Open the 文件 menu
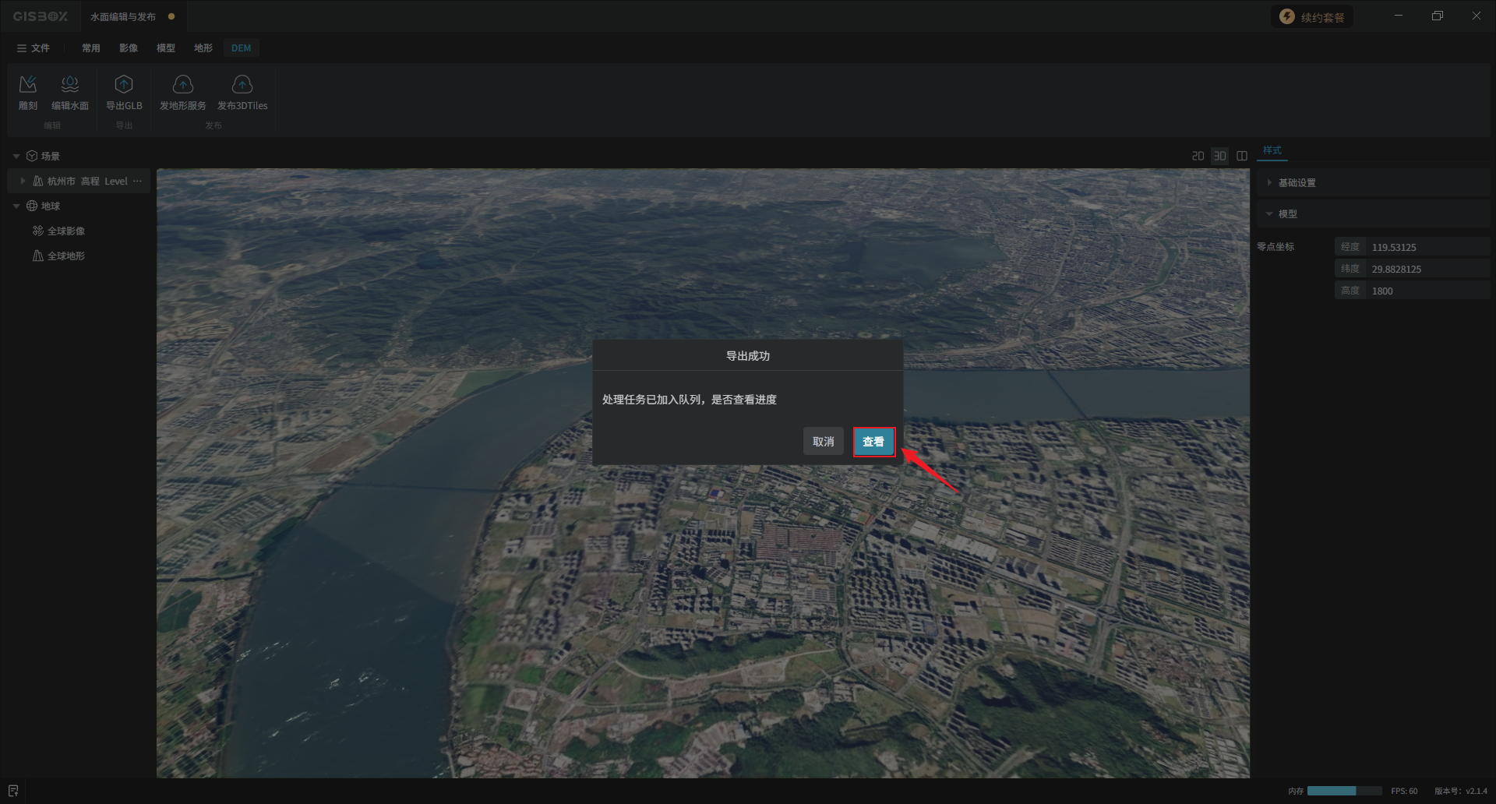 click(x=34, y=48)
